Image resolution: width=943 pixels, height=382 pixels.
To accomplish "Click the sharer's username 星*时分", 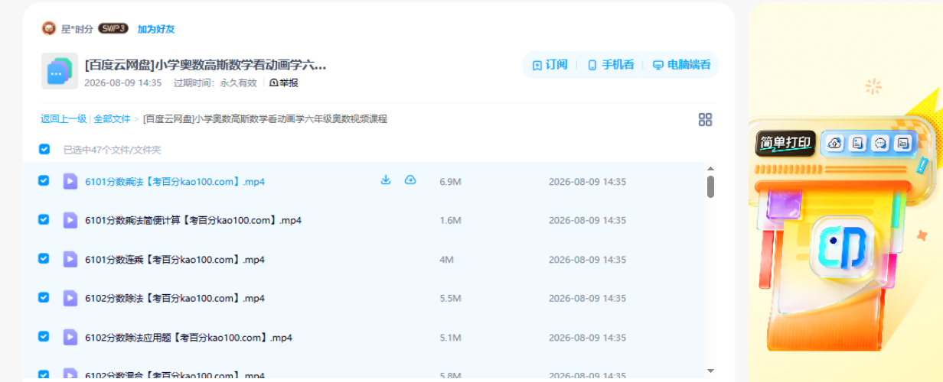I will click(x=77, y=29).
